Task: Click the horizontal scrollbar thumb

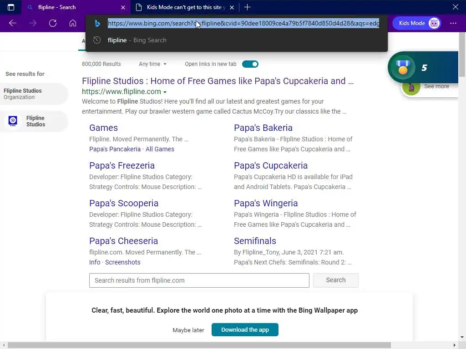Action: click(x=199, y=345)
